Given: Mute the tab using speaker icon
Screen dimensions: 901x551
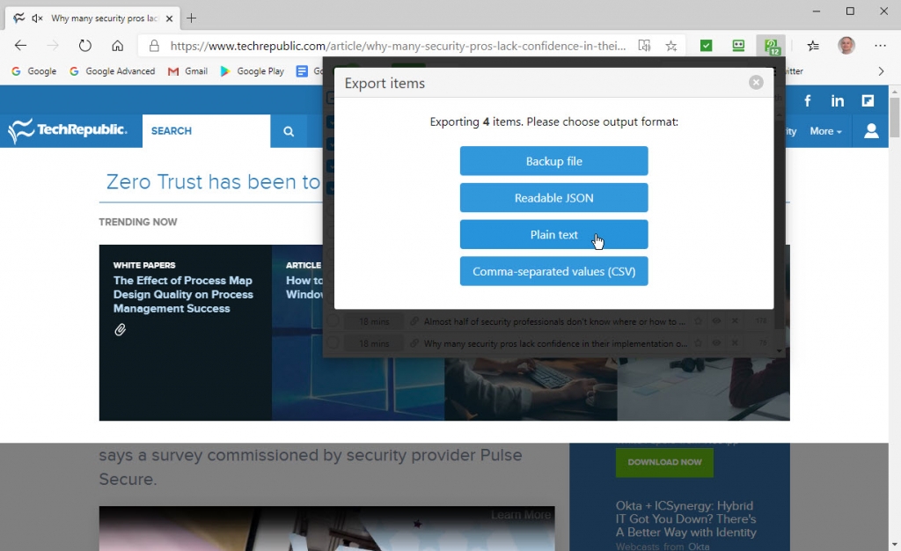Looking at the screenshot, I should pos(37,18).
